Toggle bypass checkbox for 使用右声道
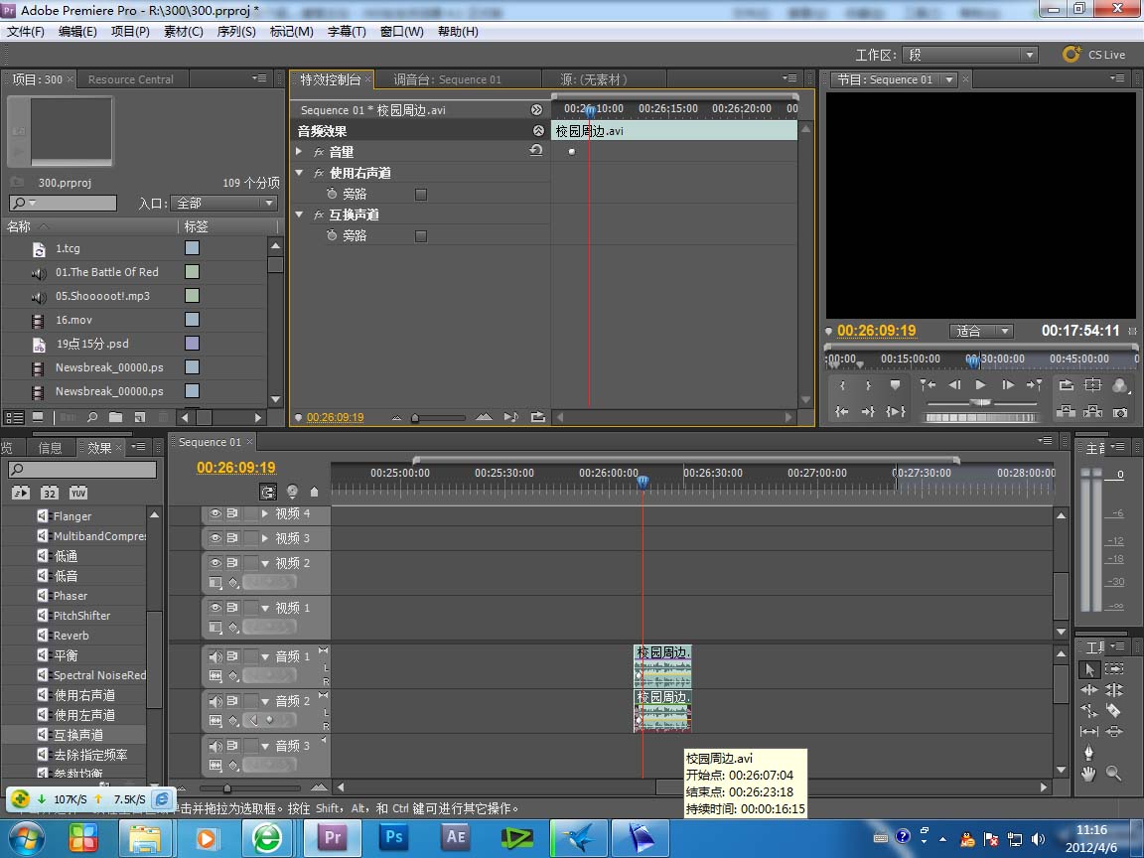 click(421, 195)
